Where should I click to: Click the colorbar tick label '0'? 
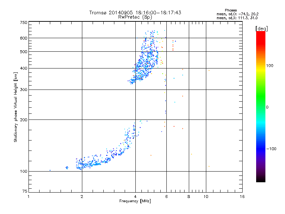tap(267, 107)
